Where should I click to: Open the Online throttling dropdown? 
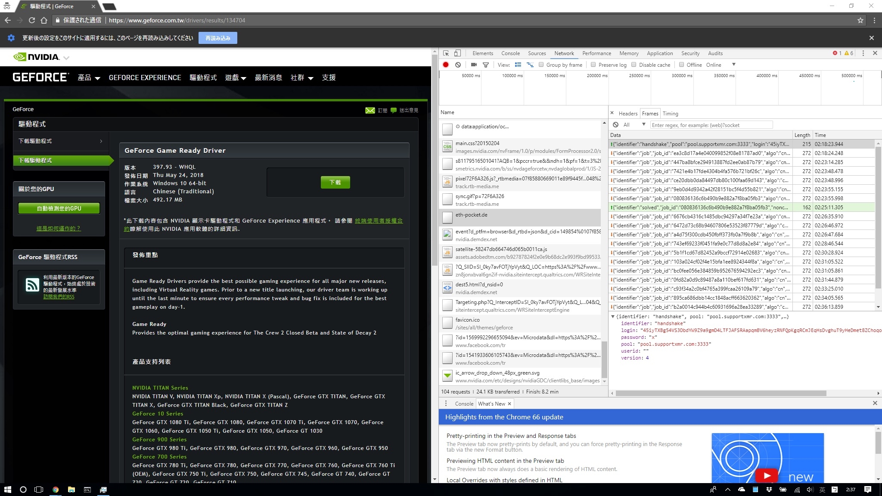coord(721,65)
